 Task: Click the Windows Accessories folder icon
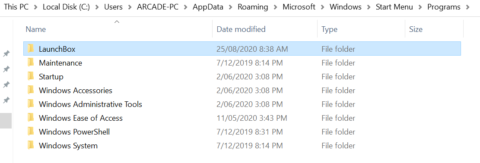pyautogui.click(x=31, y=90)
